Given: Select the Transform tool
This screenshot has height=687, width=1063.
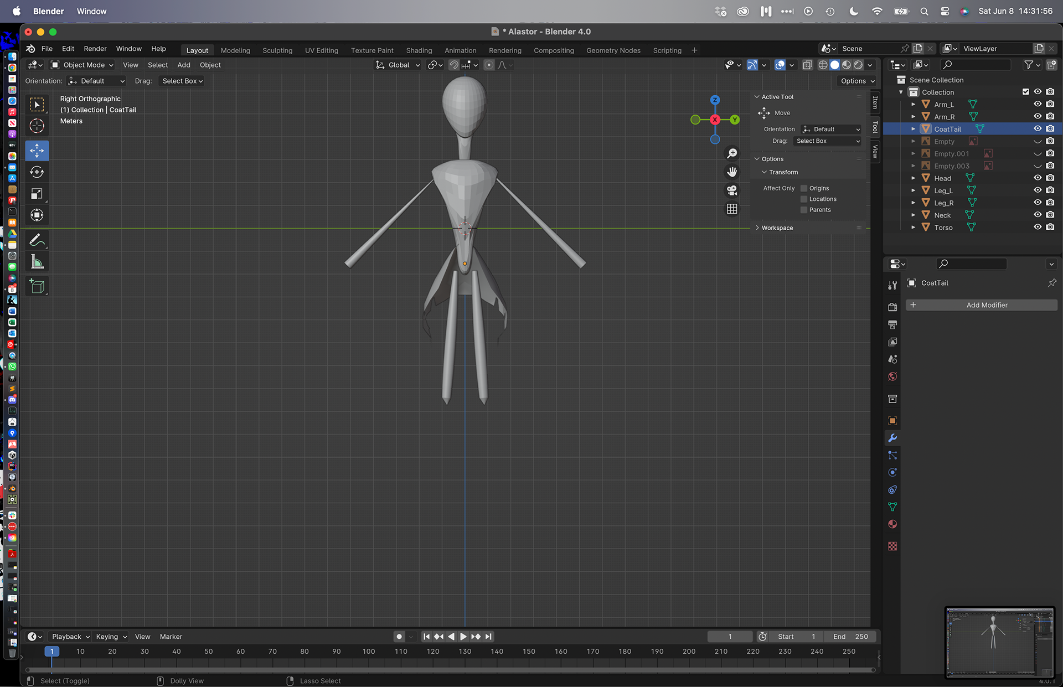Looking at the screenshot, I should [37, 215].
